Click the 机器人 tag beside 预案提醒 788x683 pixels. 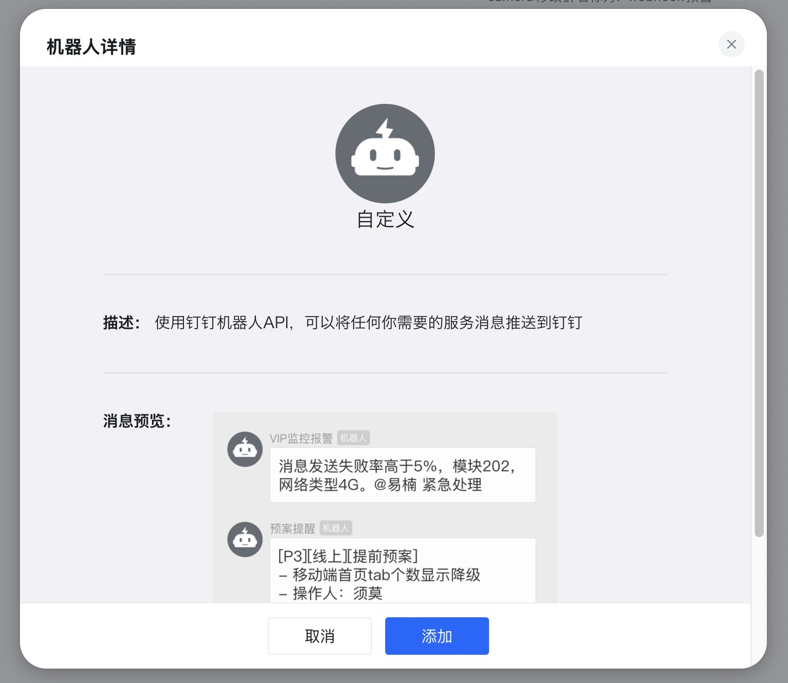click(x=335, y=528)
